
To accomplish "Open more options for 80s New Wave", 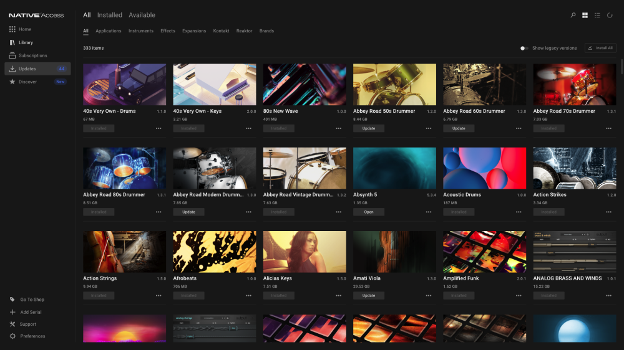I will [338, 128].
